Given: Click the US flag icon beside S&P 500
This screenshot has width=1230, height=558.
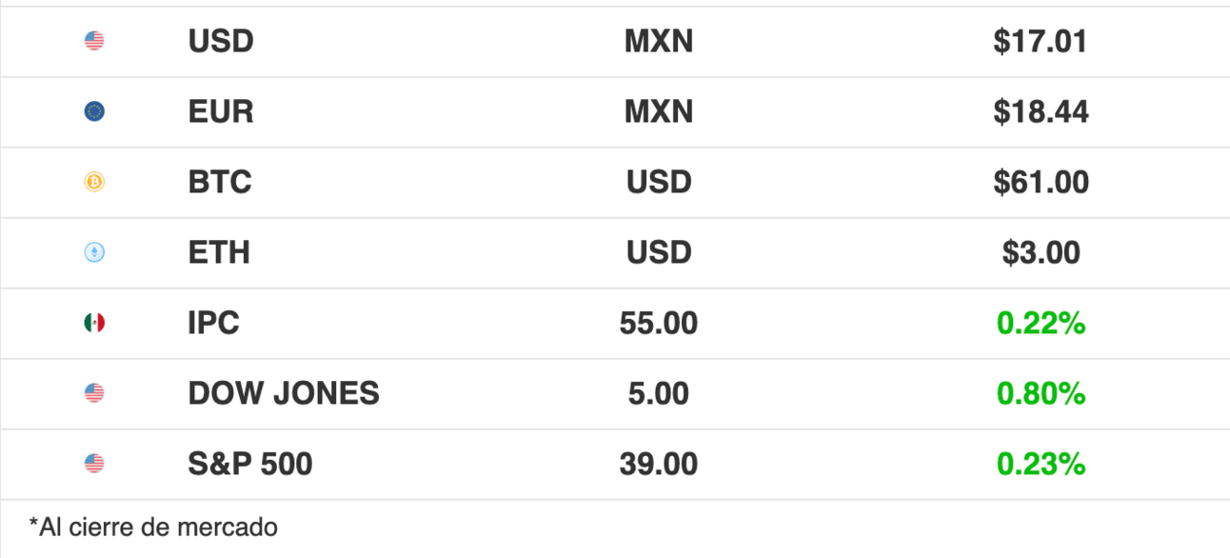Looking at the screenshot, I should [x=94, y=464].
